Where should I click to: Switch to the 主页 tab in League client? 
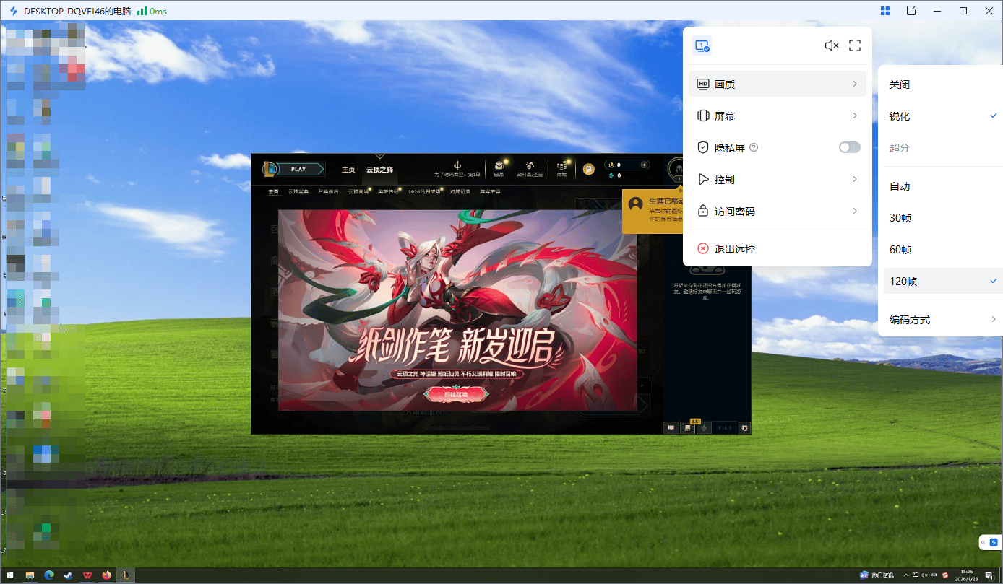tap(348, 169)
